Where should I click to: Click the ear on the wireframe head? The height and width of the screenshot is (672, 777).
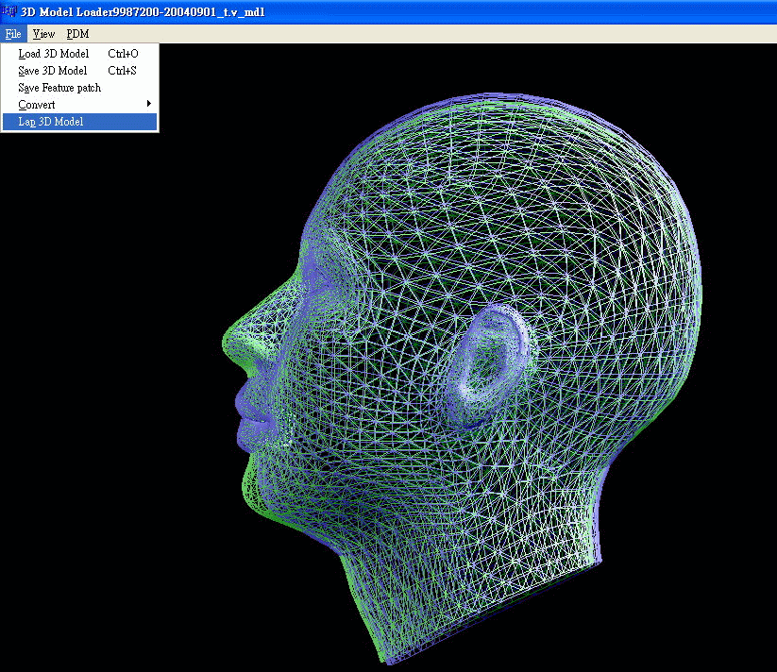pos(489,363)
